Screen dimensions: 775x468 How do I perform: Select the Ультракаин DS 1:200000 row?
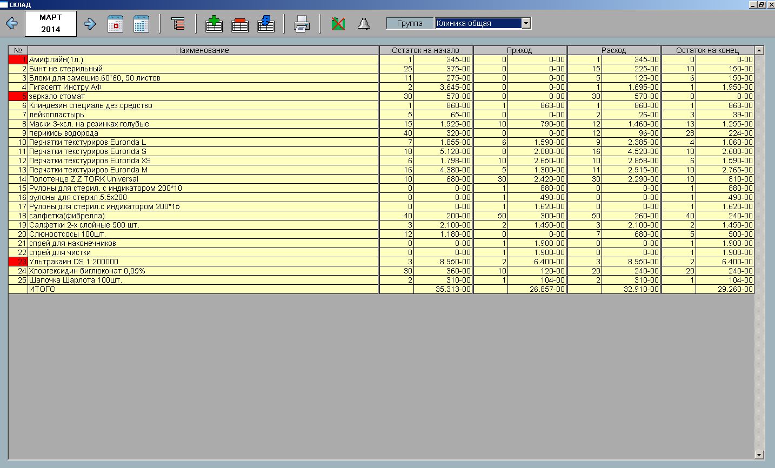[203, 262]
